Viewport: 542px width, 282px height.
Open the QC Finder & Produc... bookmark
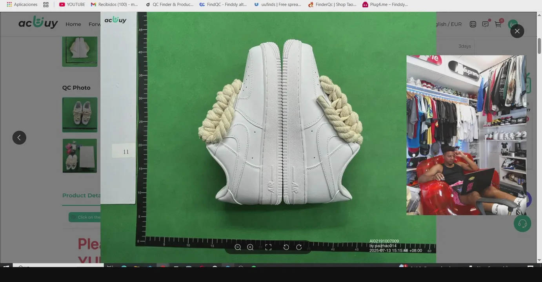[169, 4]
